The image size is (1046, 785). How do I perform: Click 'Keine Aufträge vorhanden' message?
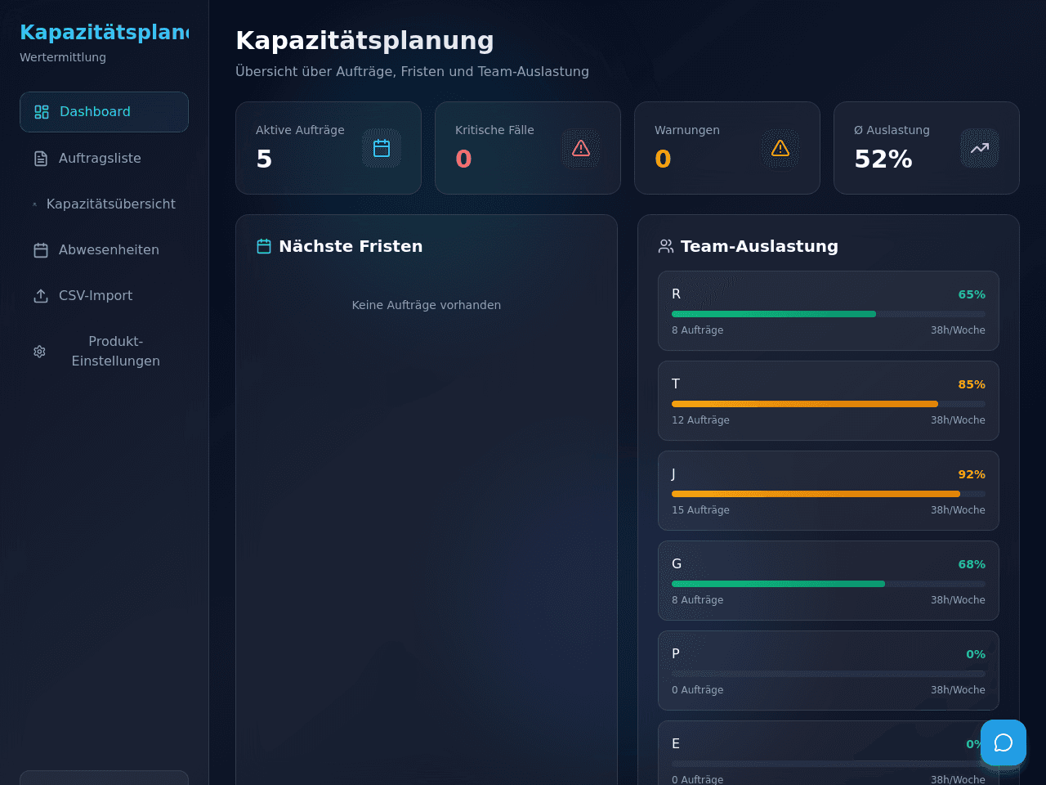(427, 305)
